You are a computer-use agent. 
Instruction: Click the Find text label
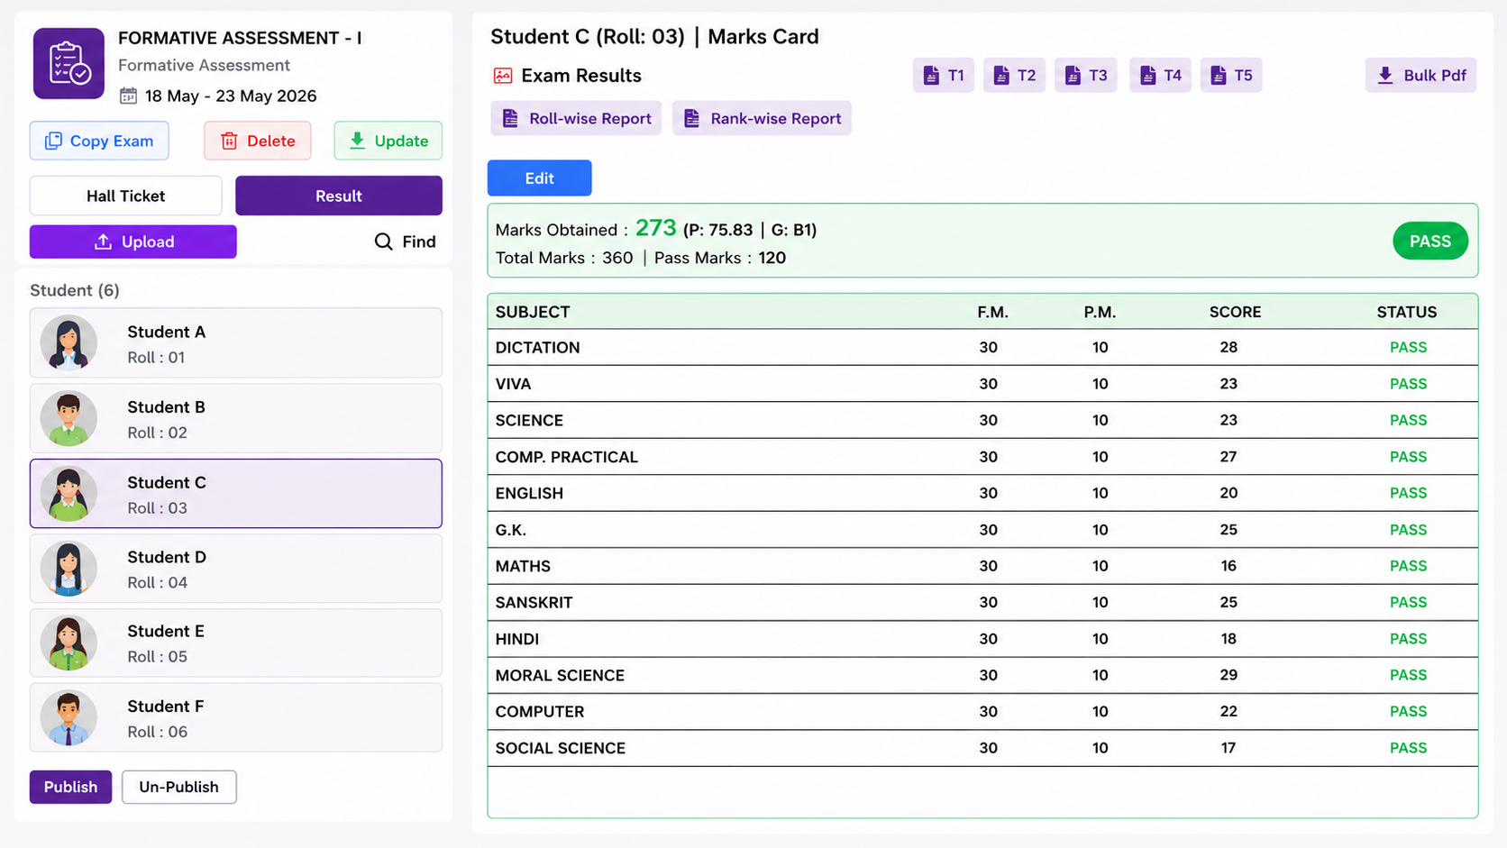tap(419, 242)
